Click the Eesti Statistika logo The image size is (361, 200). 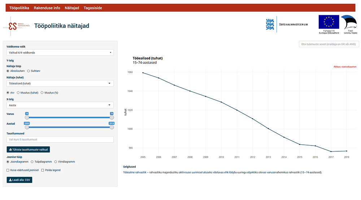[x=17, y=26]
